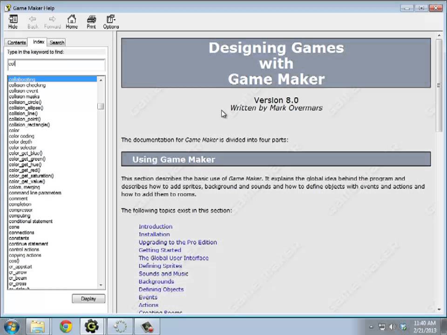
Task: Select 'constants' index entry
Action: 19,238
